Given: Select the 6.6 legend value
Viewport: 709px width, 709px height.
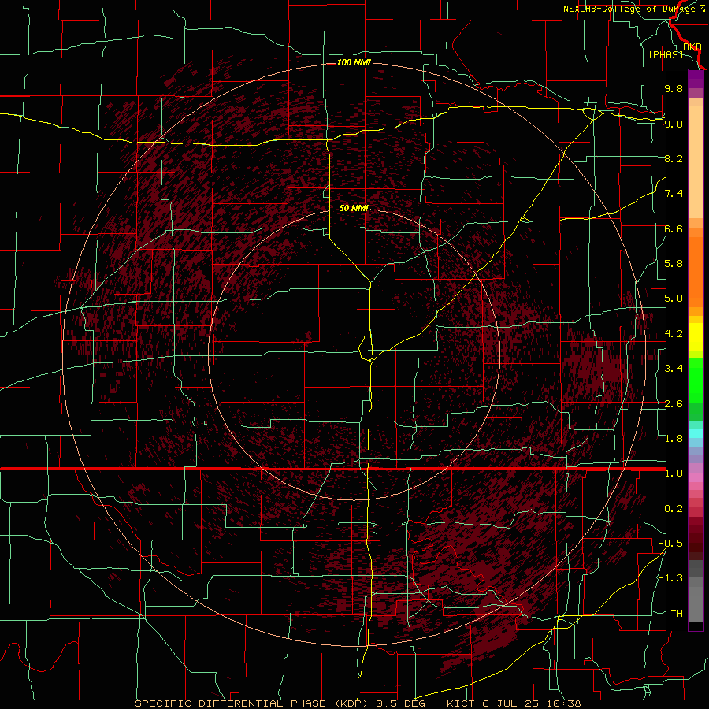Looking at the screenshot, I should (x=674, y=228).
